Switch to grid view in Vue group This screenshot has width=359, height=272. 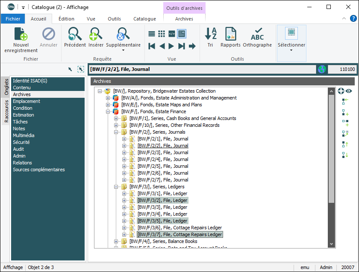point(162,34)
